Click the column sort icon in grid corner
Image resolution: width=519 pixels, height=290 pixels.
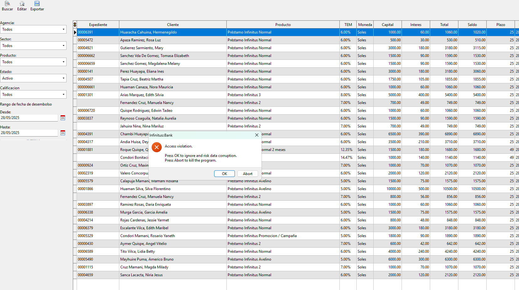click(x=75, y=24)
